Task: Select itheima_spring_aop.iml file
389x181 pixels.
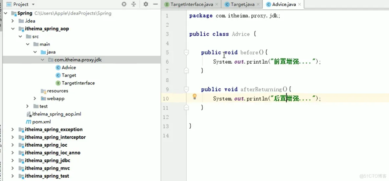Action: click(x=57, y=114)
